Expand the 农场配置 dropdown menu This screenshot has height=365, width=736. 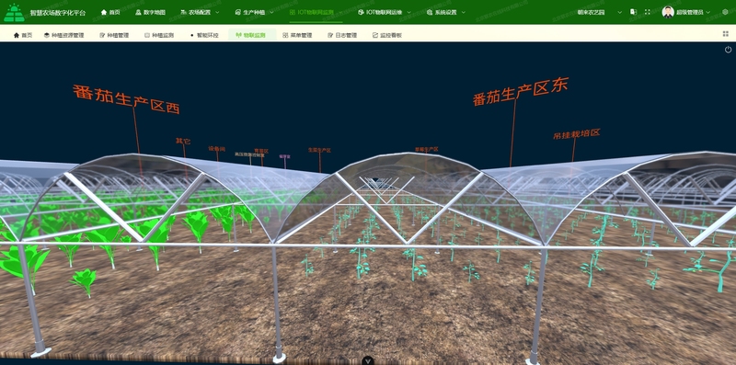(200, 13)
